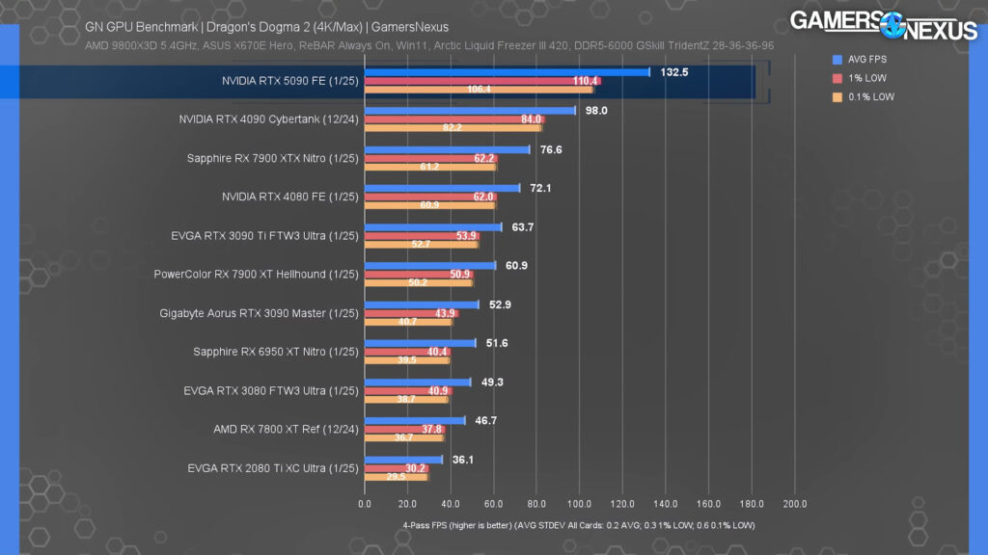Click the 72.1 average FPS value
988x555 pixels.
click(540, 188)
